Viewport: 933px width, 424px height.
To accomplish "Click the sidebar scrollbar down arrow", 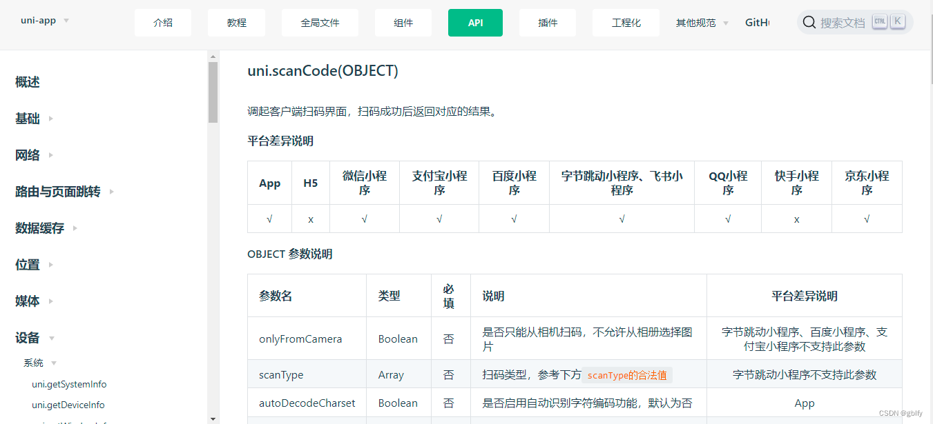I will tap(213, 418).
